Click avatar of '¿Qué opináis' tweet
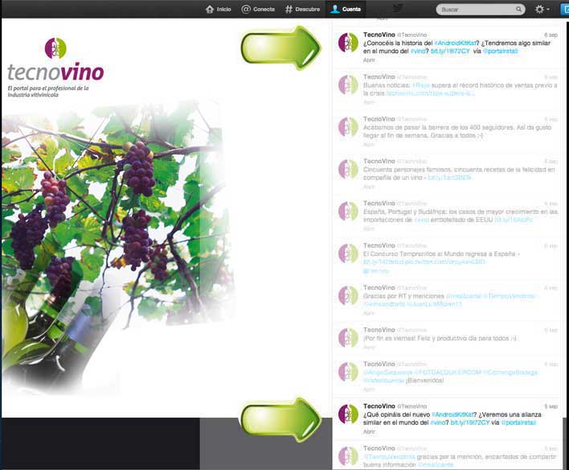The image size is (569, 470). tap(348, 414)
